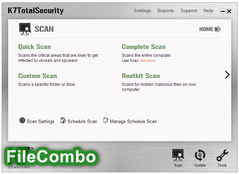Click the Update label under bottom icon
This screenshot has height=174, width=239.
[x=200, y=165]
